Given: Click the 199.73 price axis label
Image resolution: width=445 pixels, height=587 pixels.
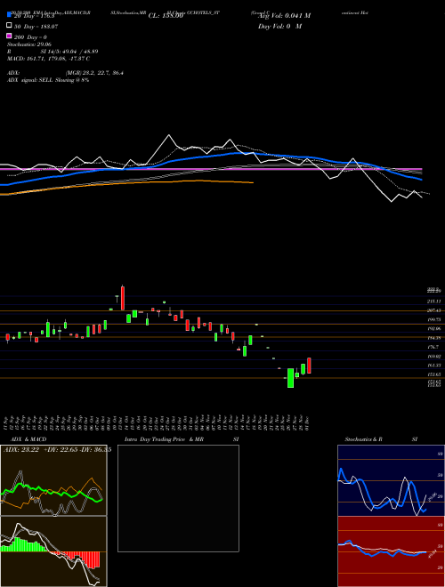Looking at the screenshot, I should [434, 319].
